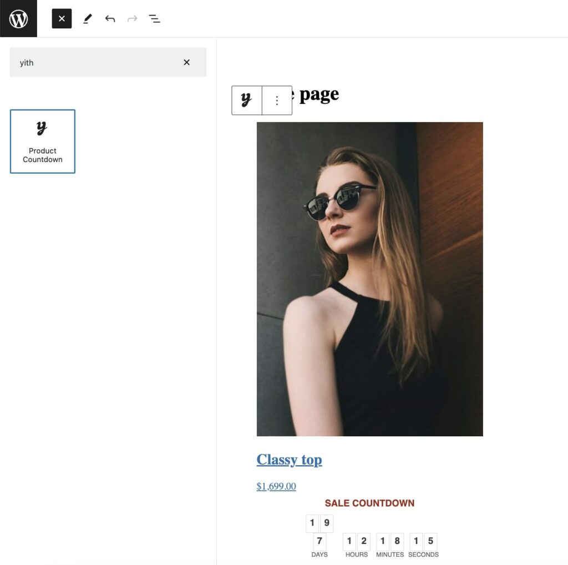Click the WordPress logo button

point(18,18)
